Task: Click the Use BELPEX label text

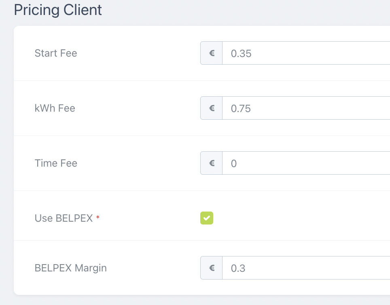Action: pos(64,218)
